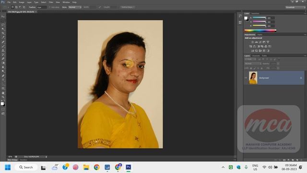This screenshot has width=307, height=173.
Task: Open the layer blend mode dropdown
Action: coord(253,64)
